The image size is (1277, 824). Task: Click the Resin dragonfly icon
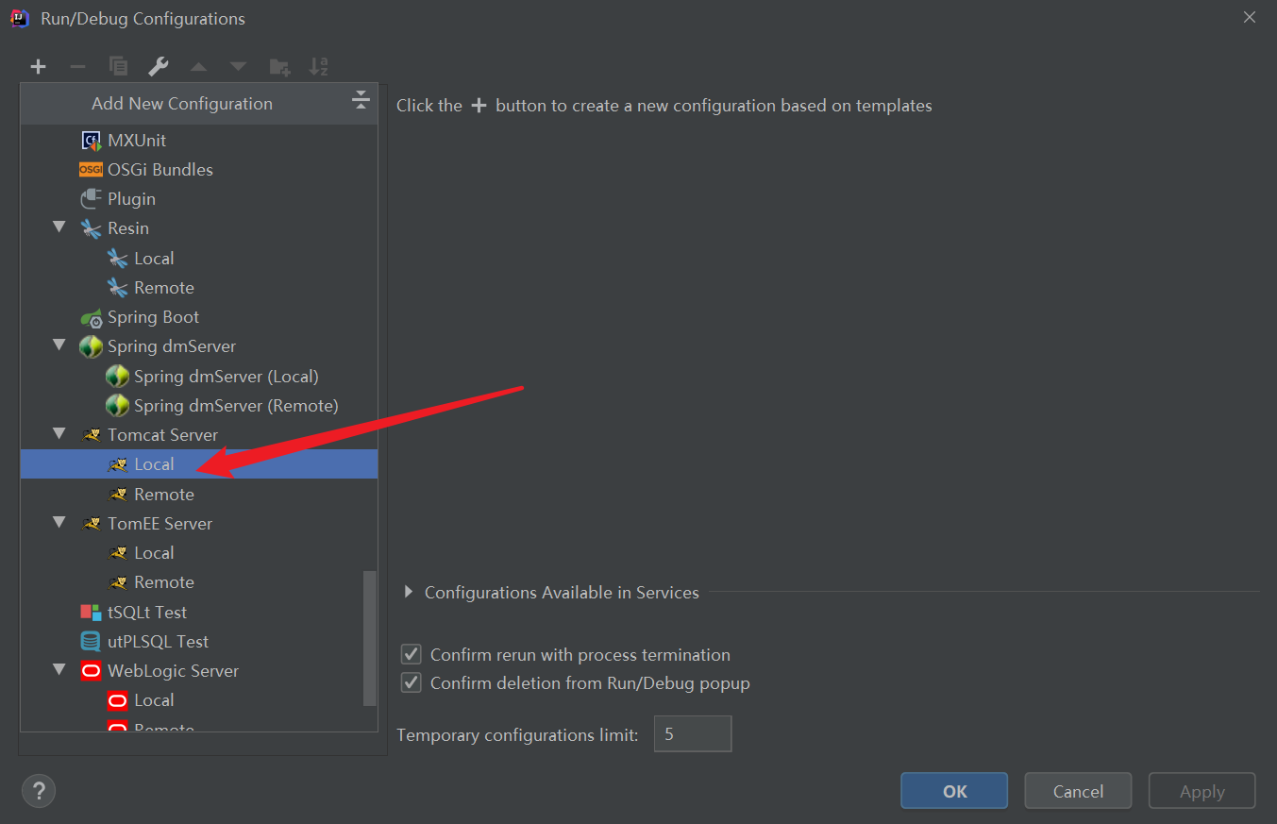[91, 228]
